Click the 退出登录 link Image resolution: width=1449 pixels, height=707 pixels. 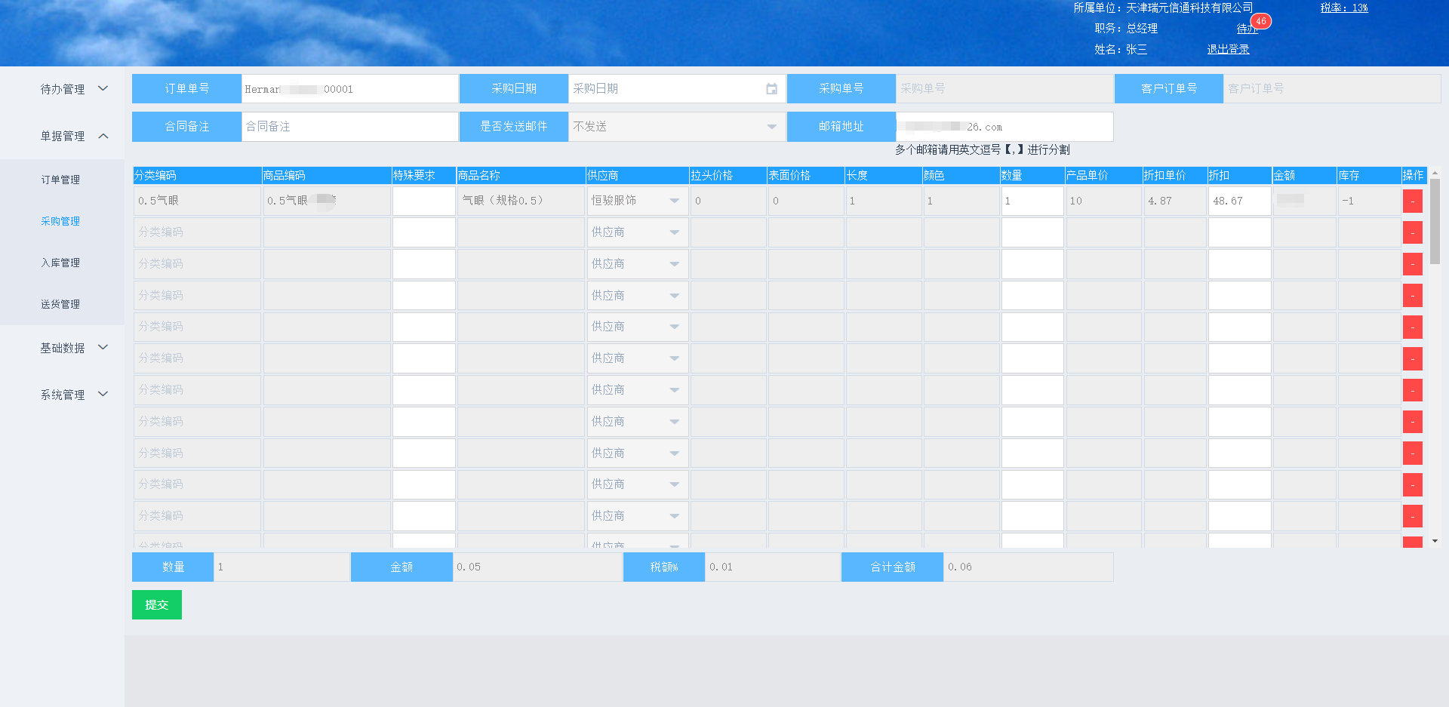[1228, 49]
